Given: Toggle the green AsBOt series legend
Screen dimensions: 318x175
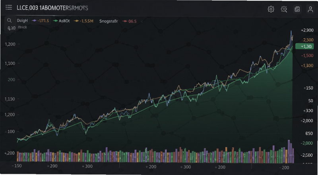Looking at the screenshot, I should point(61,21).
